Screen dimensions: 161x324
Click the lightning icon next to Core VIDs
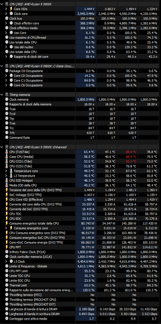(11, 9)
